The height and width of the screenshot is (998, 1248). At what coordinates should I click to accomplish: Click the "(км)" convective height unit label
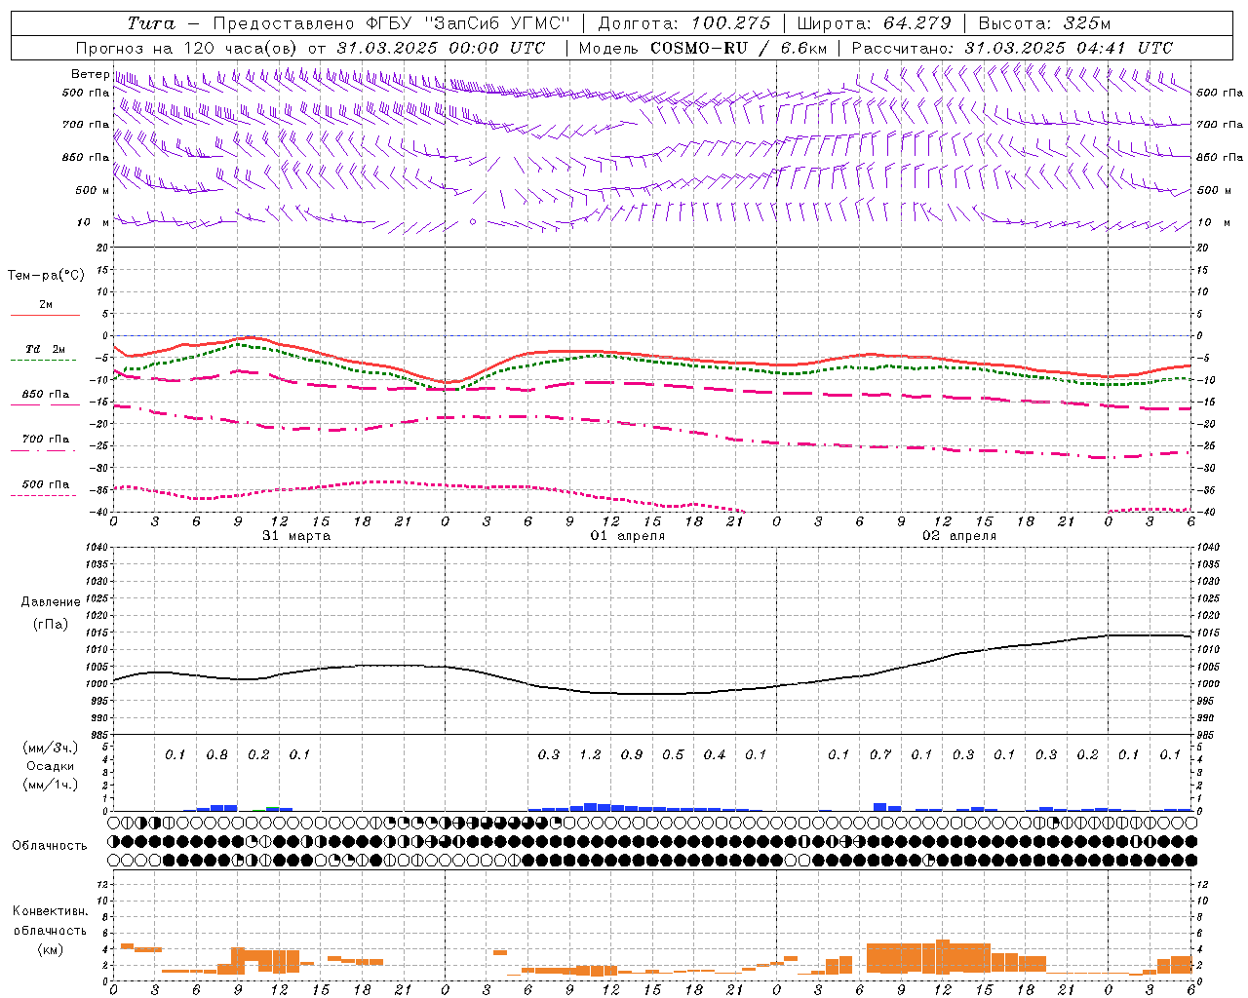pos(50,948)
